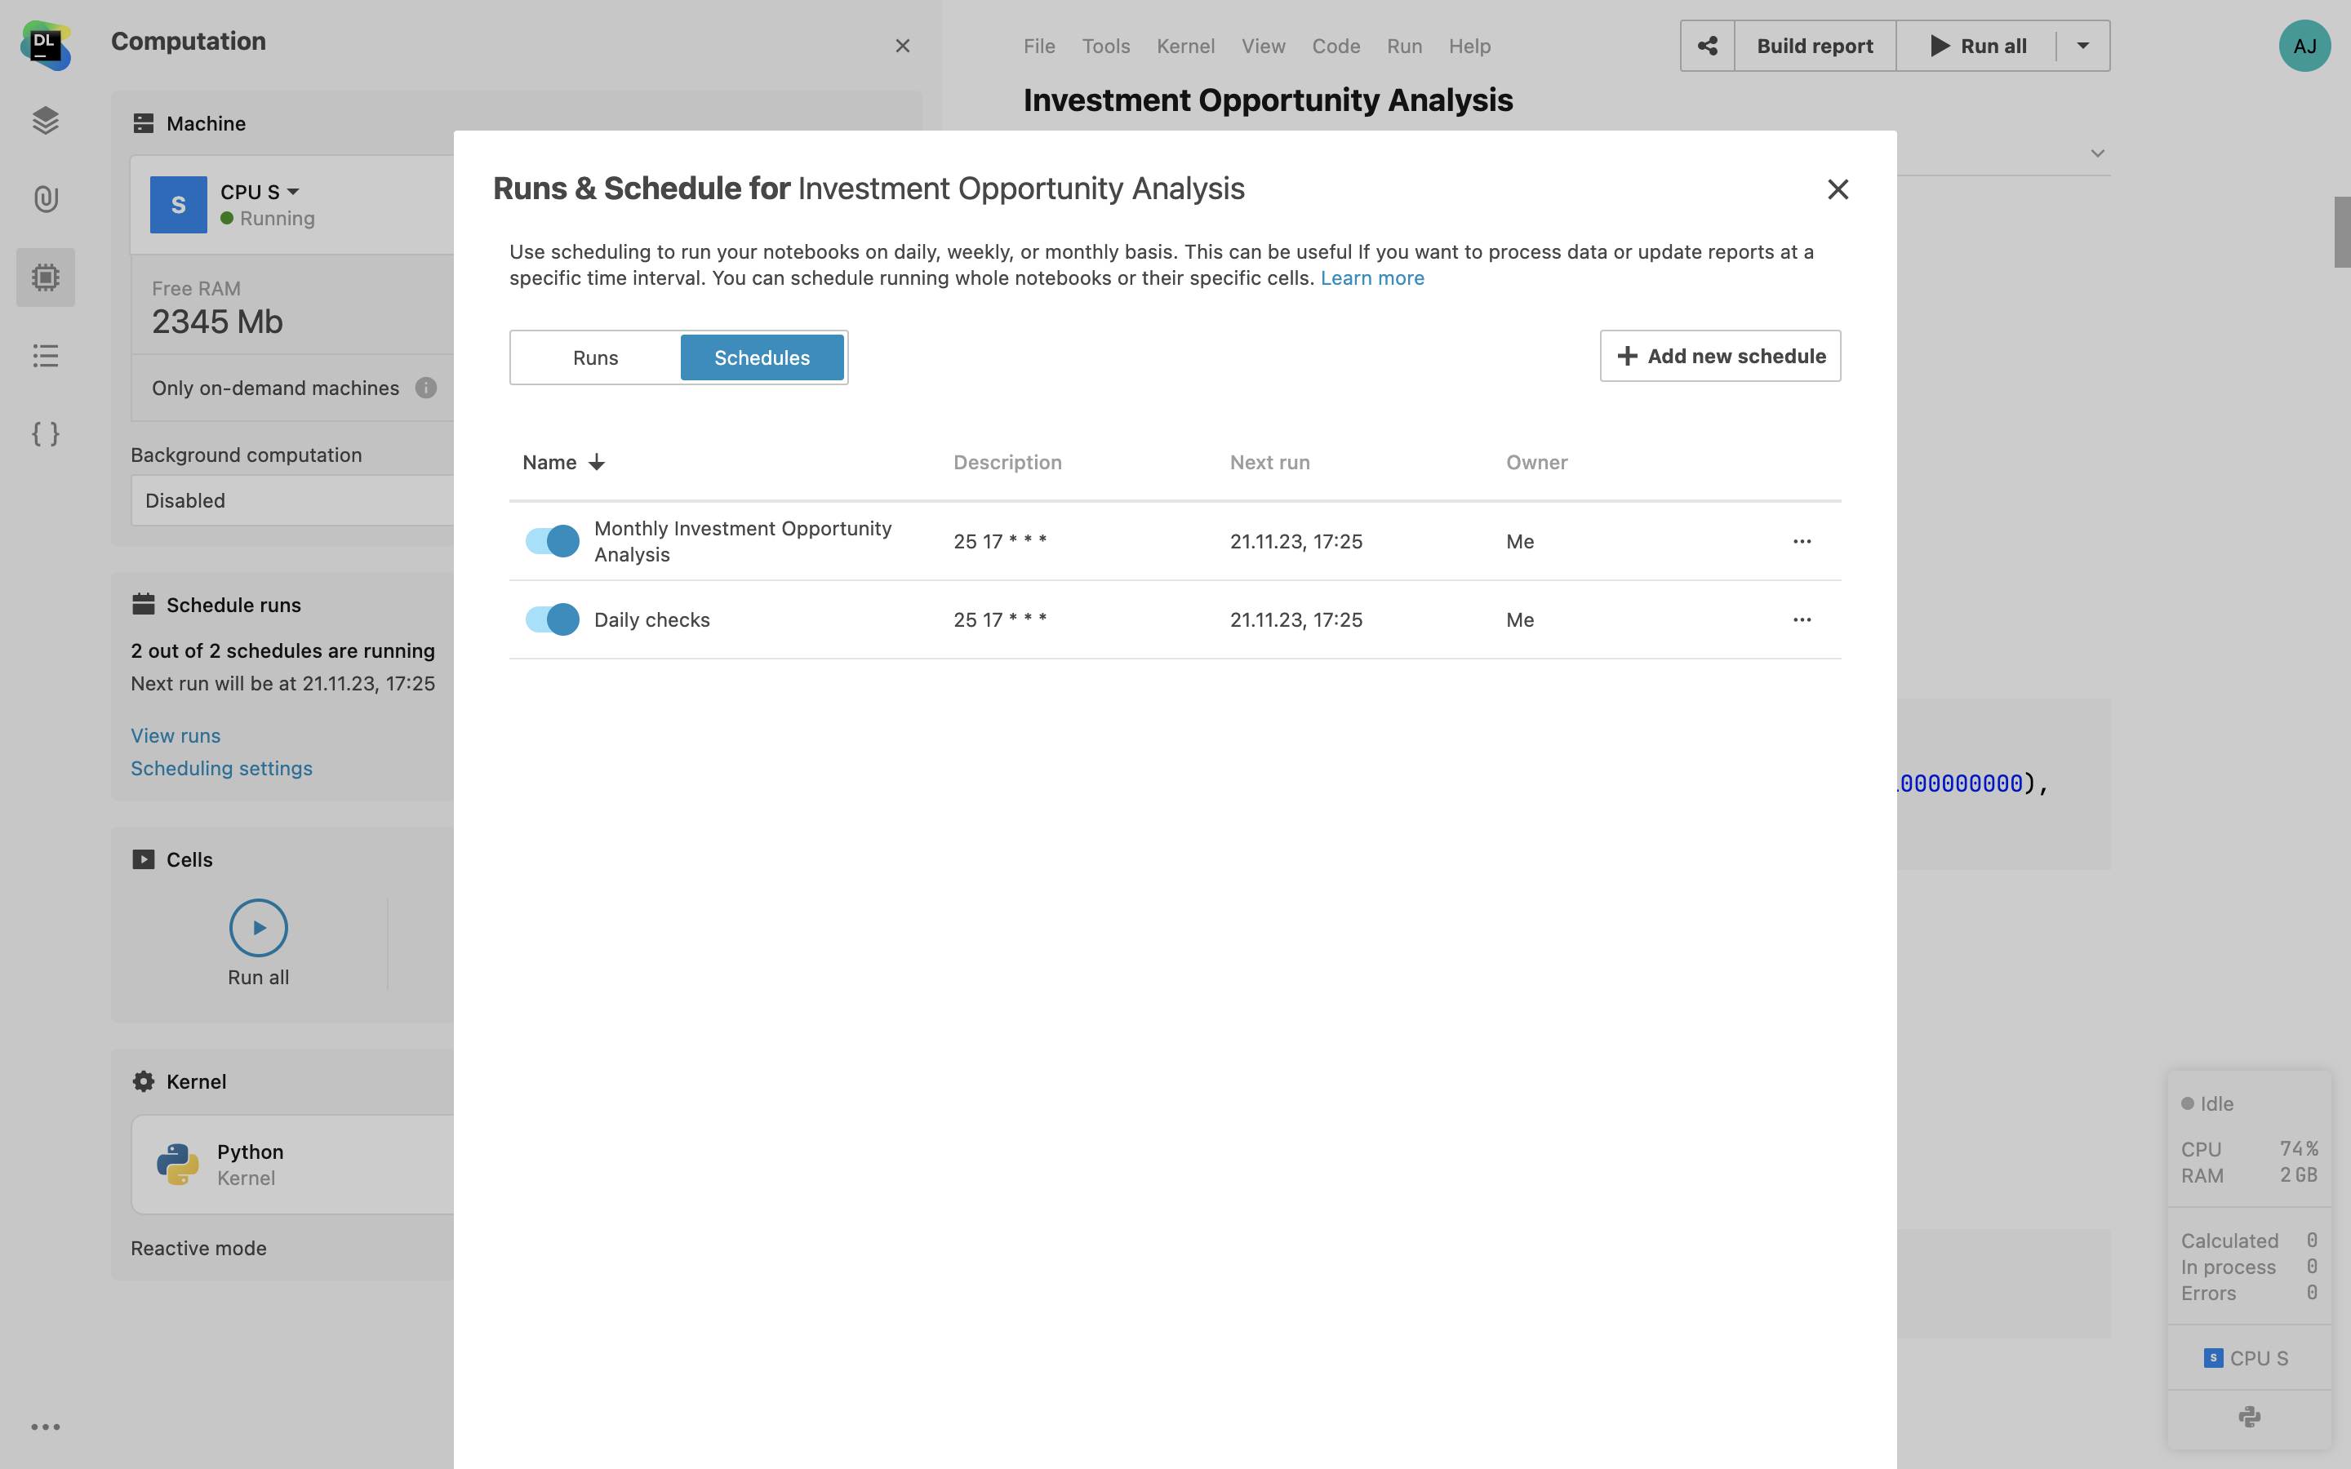This screenshot has width=2351, height=1469.
Task: Follow the Learn more link
Action: coord(1371,277)
